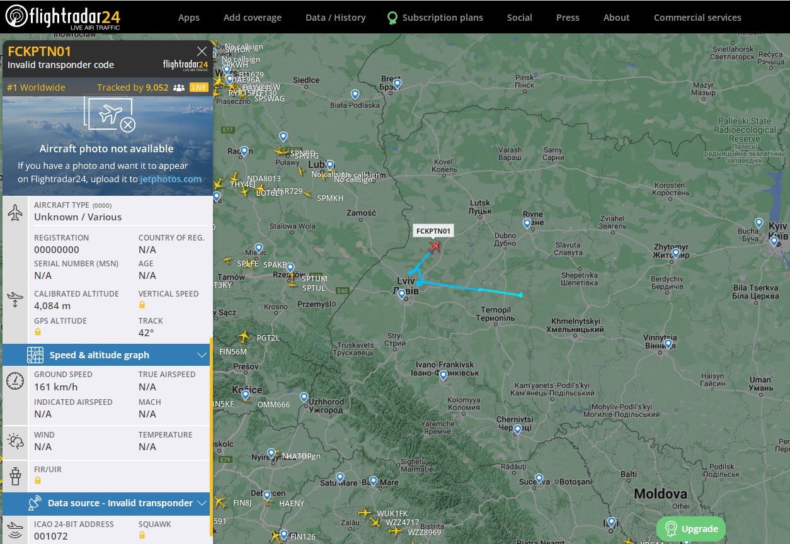Click the green Upgrade button
Viewport: 790px width, 544px height.
(x=691, y=529)
